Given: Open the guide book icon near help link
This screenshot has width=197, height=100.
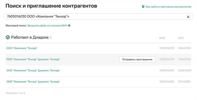Looking at the screenshot, I should [x=143, y=7].
